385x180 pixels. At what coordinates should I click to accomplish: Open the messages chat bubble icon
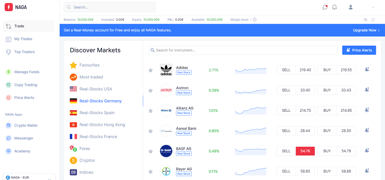click(x=325, y=7)
